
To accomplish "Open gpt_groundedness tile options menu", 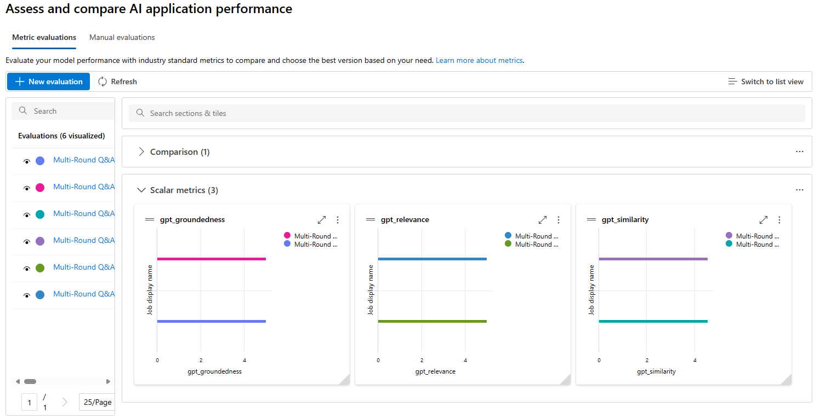I will coord(338,220).
